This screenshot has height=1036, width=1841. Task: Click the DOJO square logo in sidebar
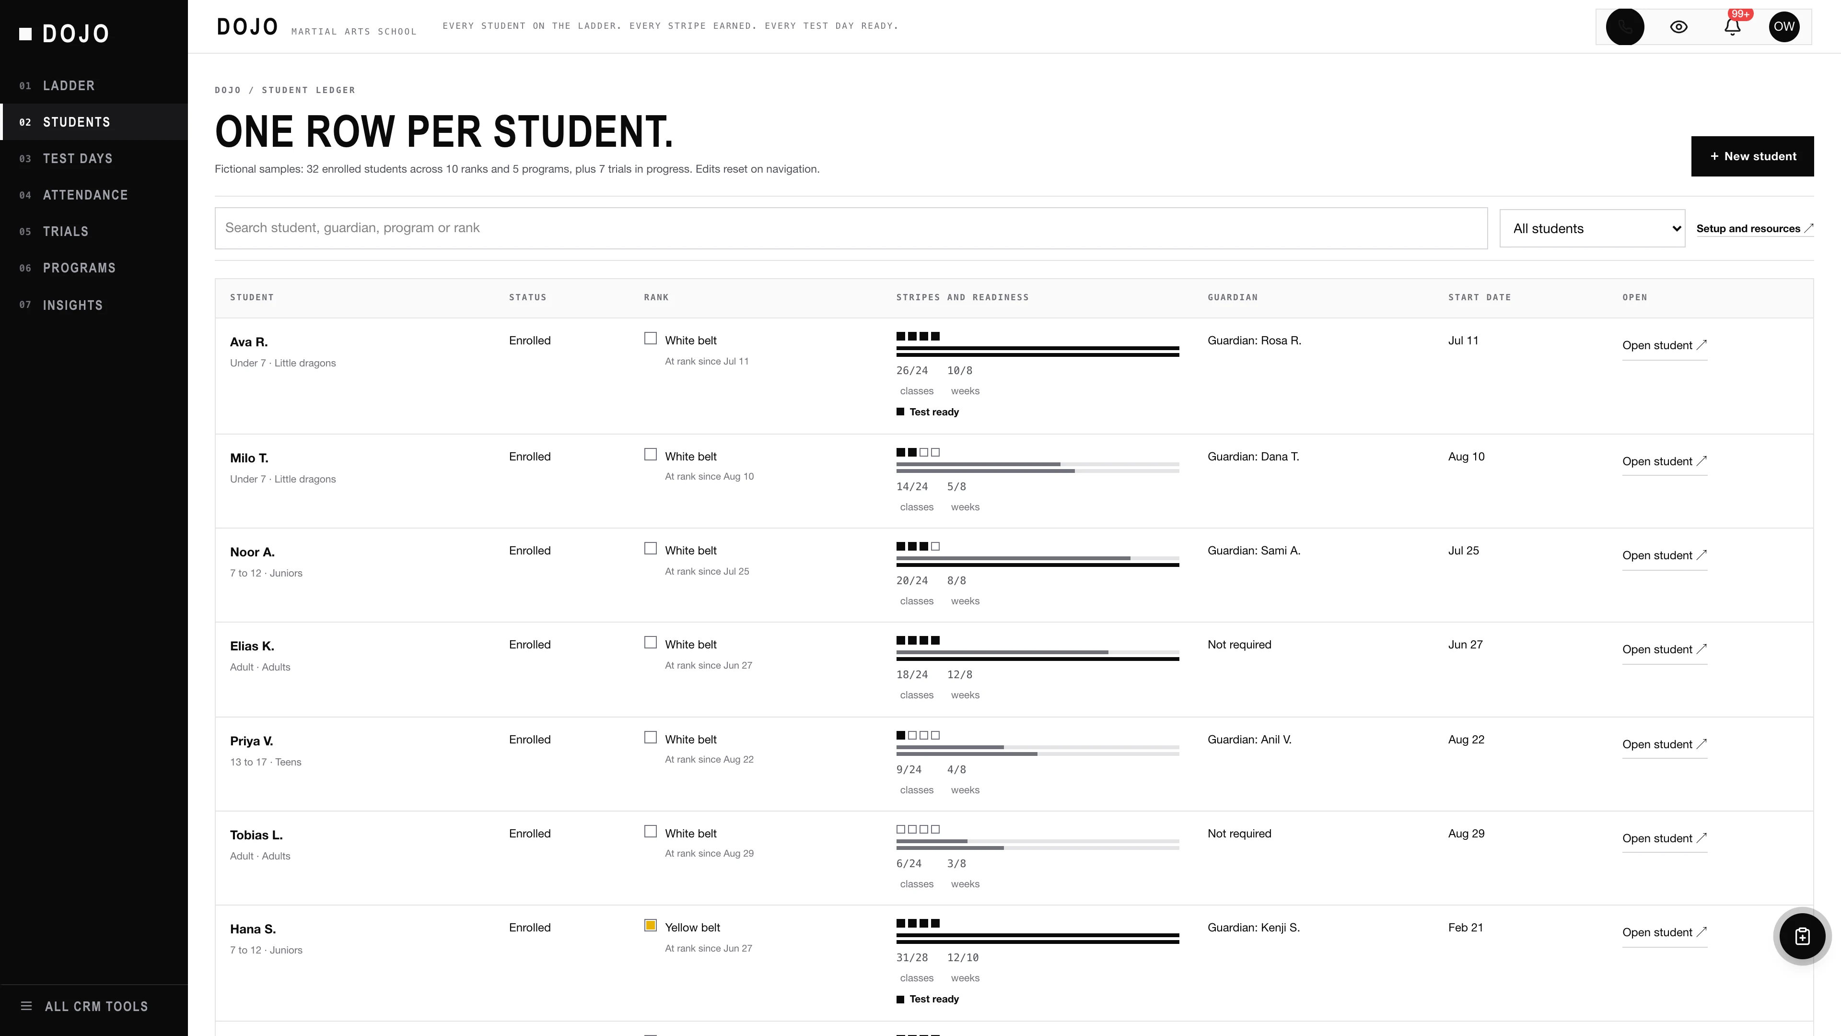(26, 34)
